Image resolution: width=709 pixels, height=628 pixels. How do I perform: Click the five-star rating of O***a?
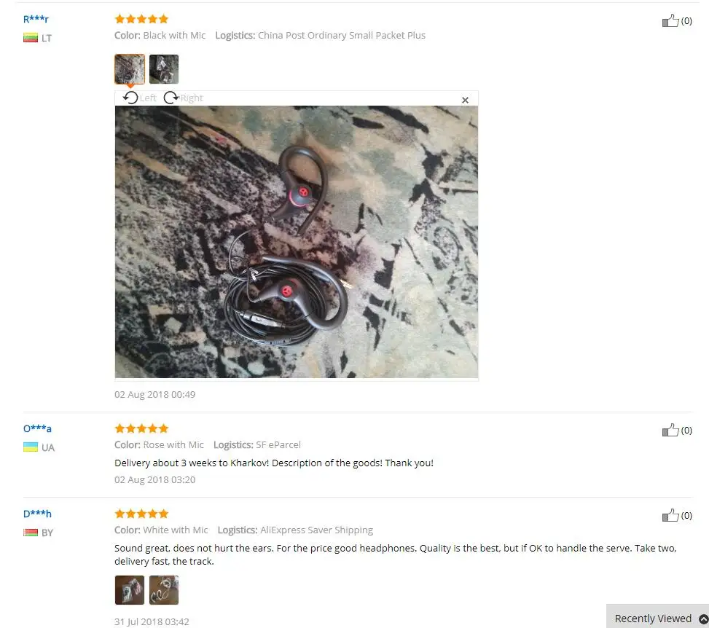141,428
